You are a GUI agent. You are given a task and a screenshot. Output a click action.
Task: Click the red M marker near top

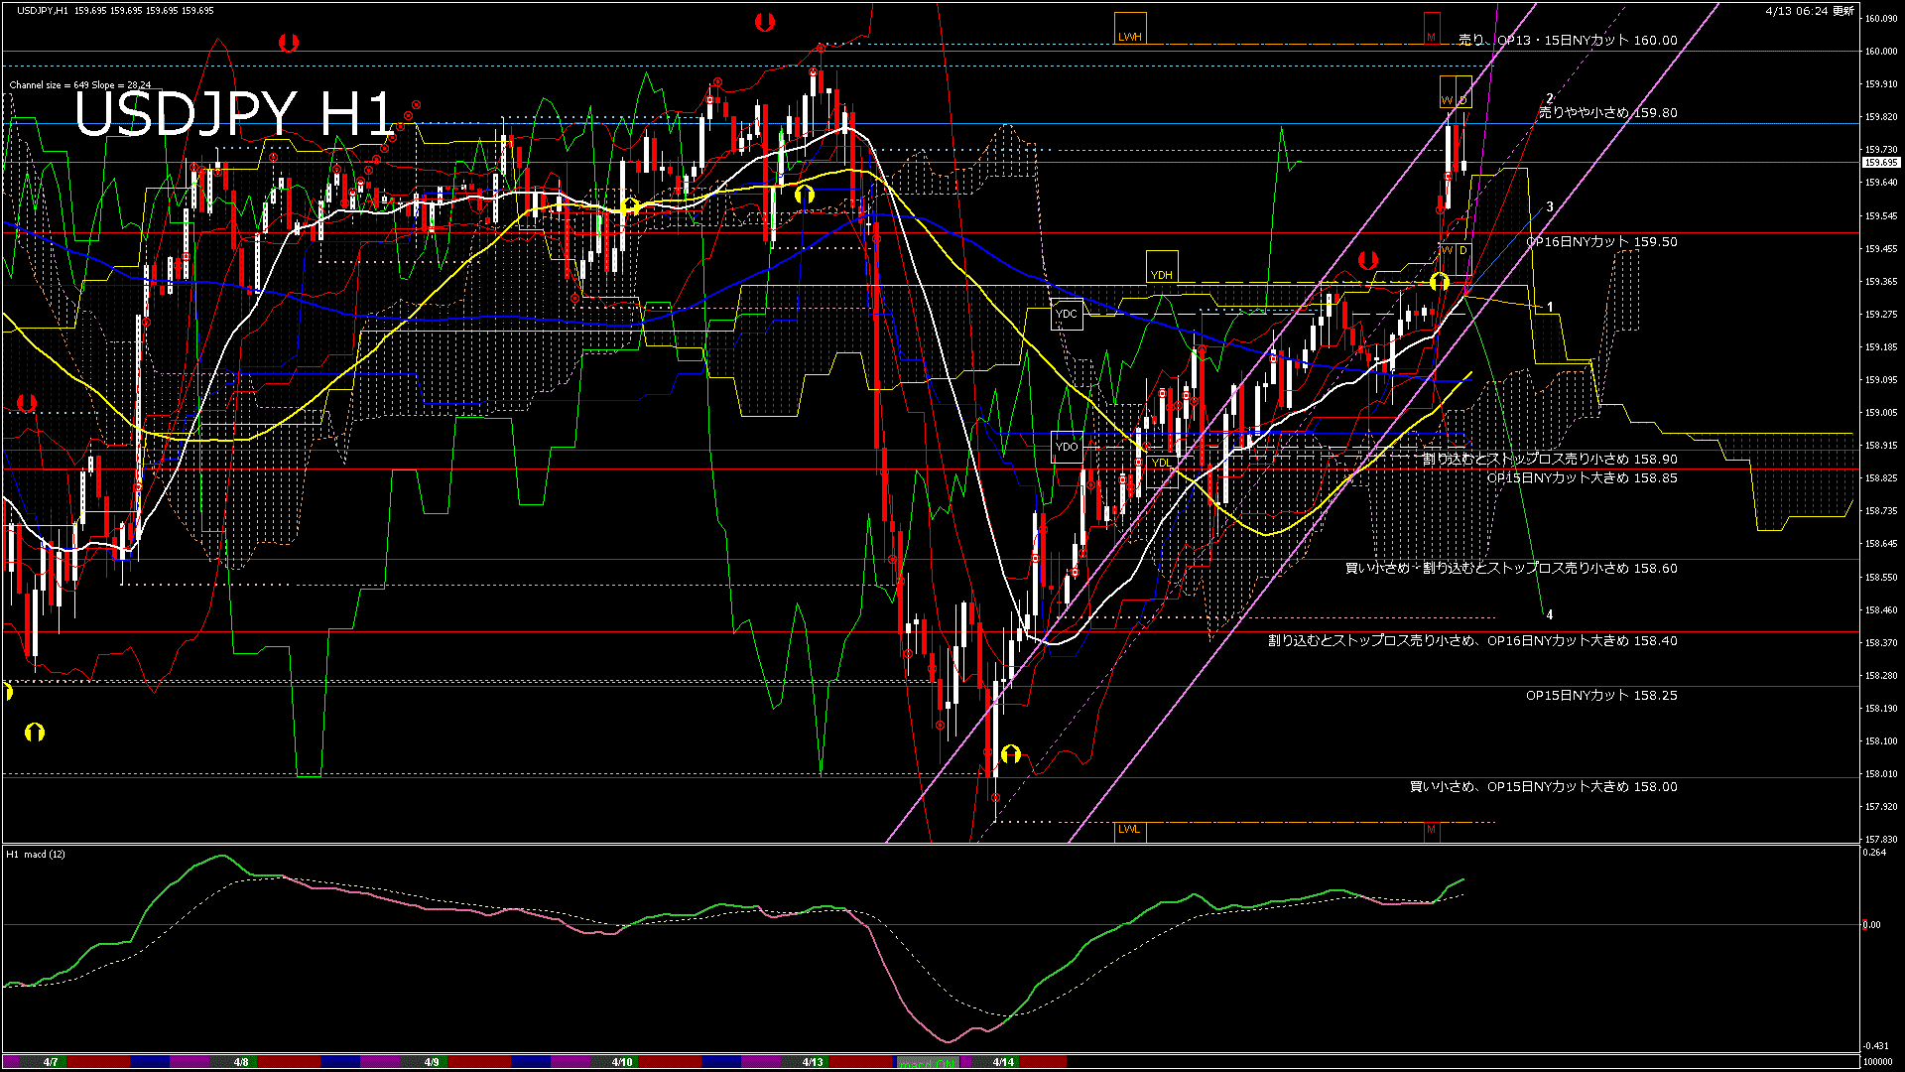[x=1432, y=28]
